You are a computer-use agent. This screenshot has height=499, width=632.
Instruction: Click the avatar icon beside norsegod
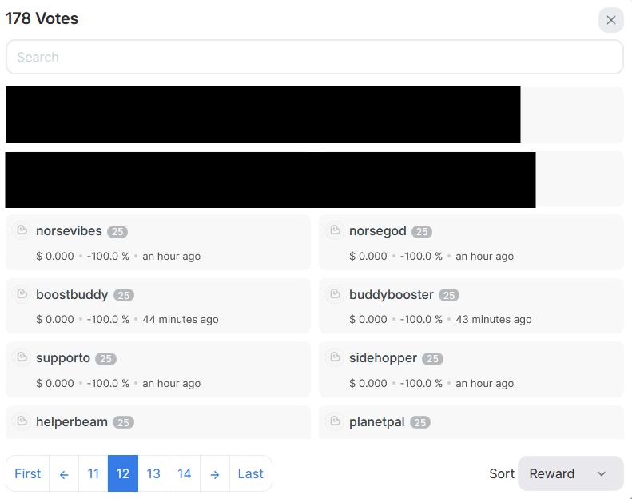pos(335,230)
